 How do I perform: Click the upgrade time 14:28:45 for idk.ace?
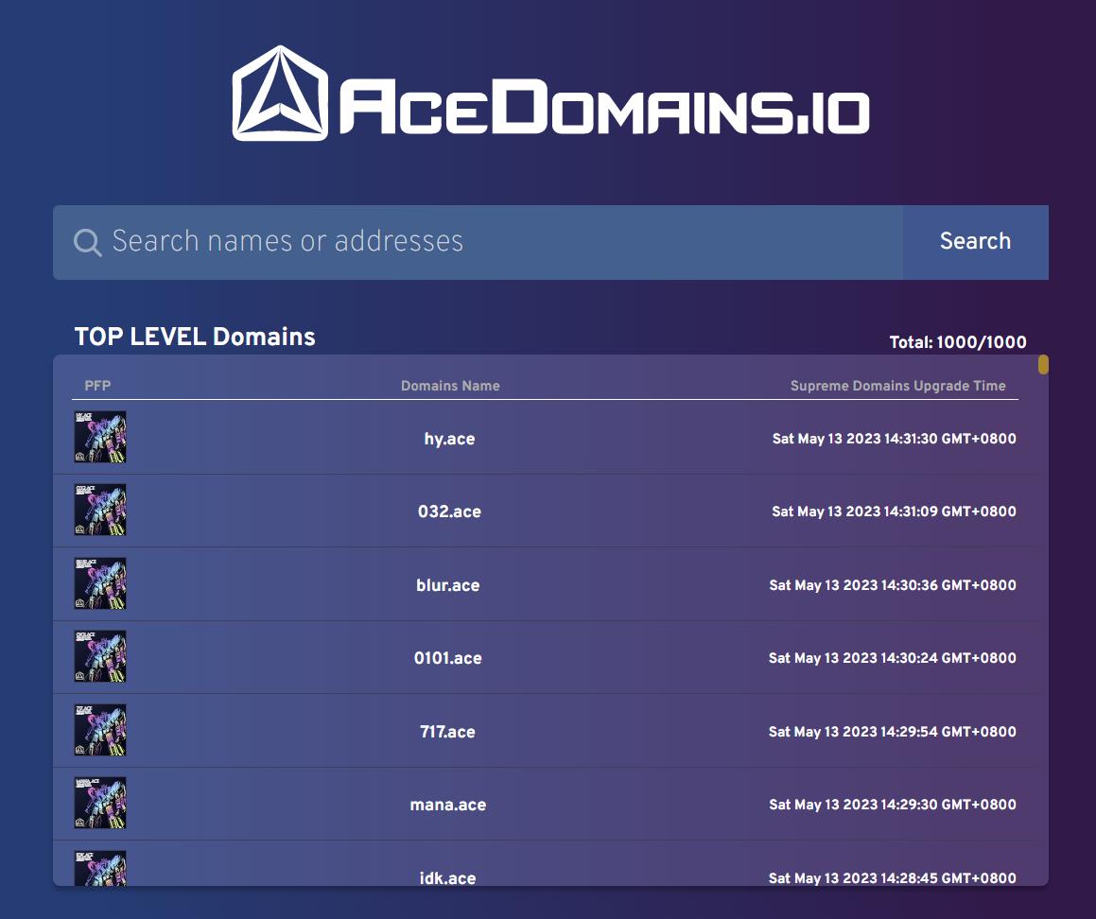tap(893, 878)
